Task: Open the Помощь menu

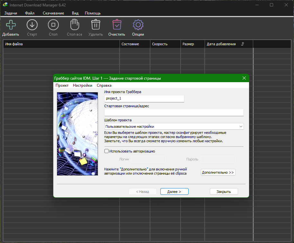Action: pyautogui.click(x=93, y=13)
